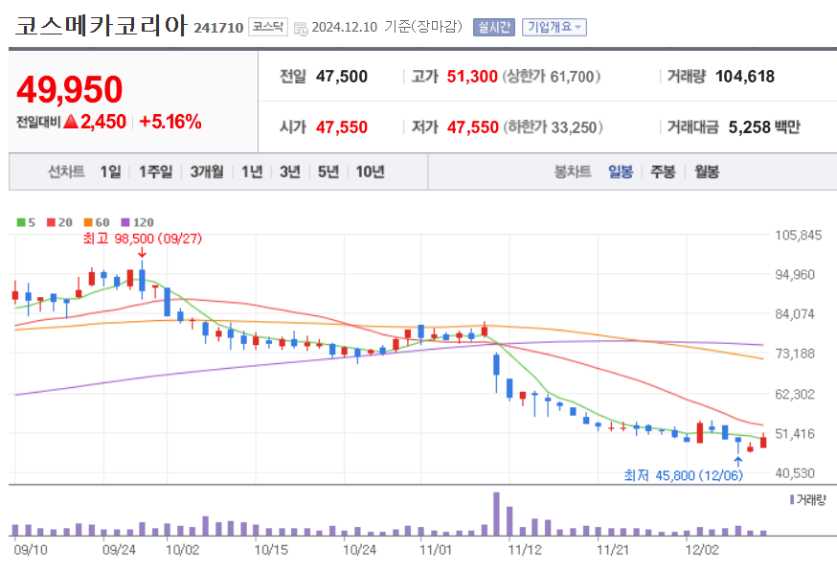
Task: Select the 3개월 line chart tab
Action: coord(207,172)
